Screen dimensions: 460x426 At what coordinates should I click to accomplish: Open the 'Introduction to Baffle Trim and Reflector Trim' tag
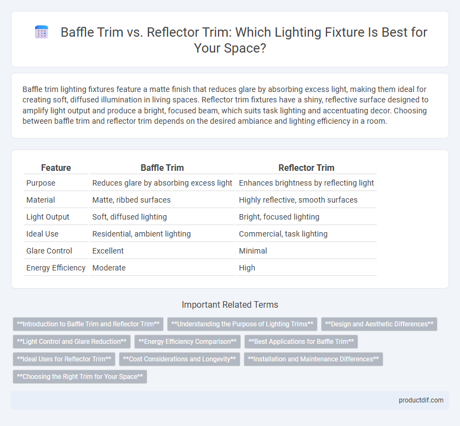[88, 324]
